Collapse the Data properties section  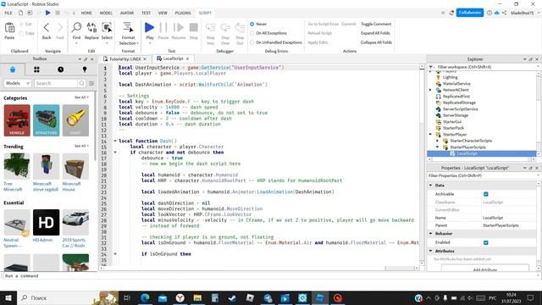pyautogui.click(x=431, y=186)
